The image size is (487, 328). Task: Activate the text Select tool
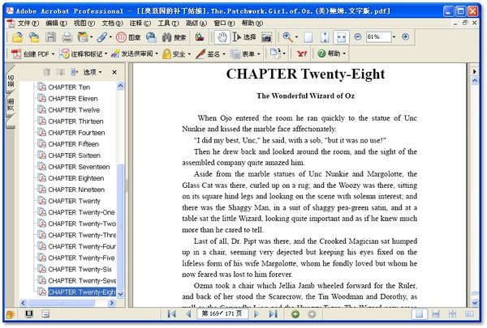pos(244,37)
